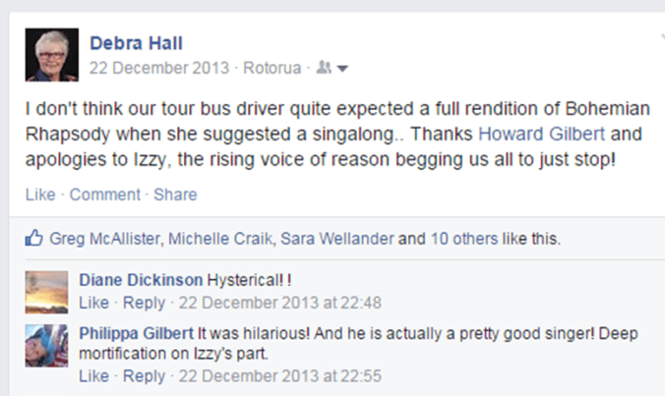View Greg McAllister's profile from likes
The height and width of the screenshot is (396, 665).
(x=108, y=237)
